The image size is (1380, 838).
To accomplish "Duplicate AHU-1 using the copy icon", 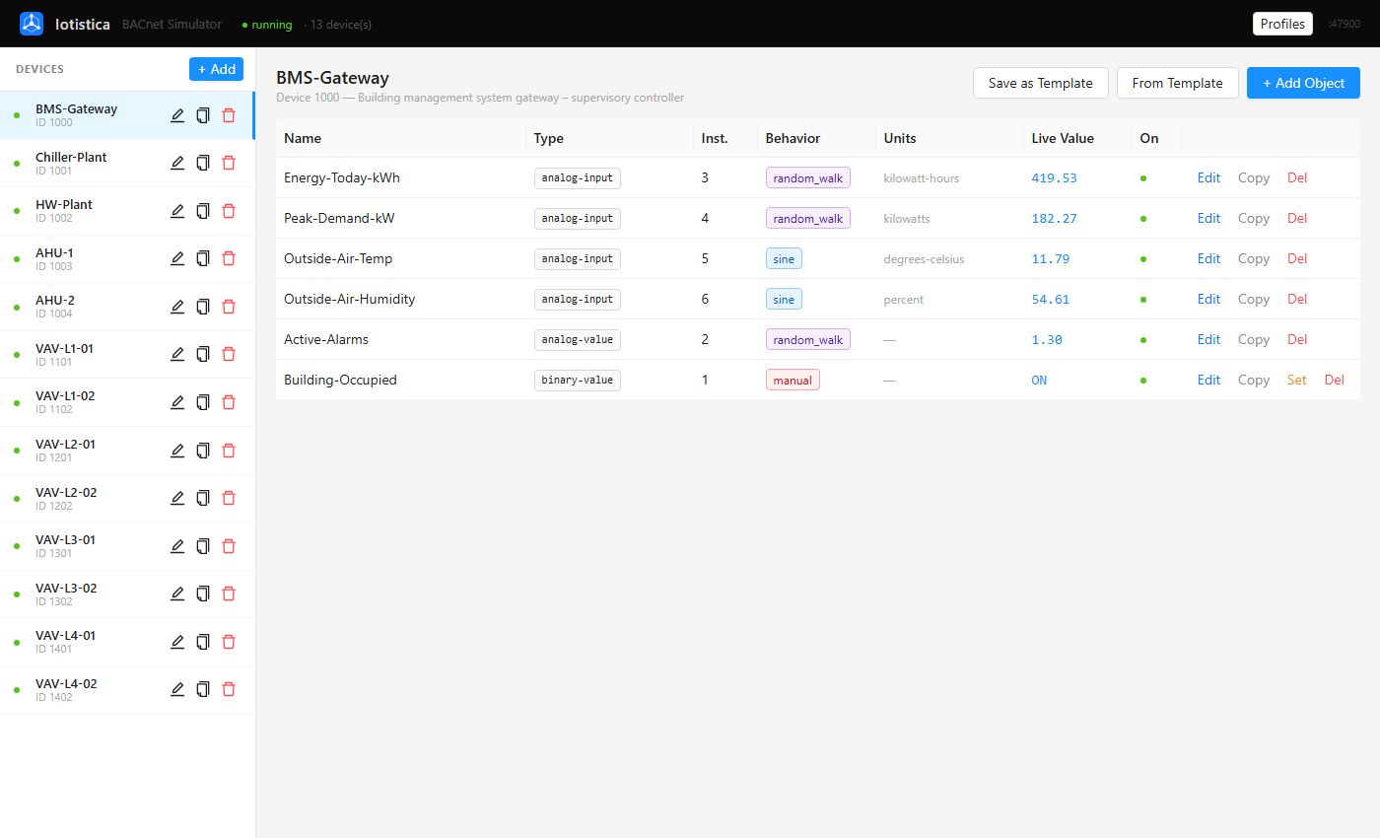I will pos(203,258).
